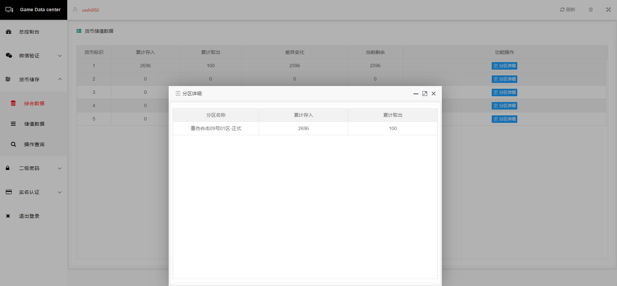Expand the 实名认证 submenu arrow
The height and width of the screenshot is (286, 617).
(x=60, y=192)
